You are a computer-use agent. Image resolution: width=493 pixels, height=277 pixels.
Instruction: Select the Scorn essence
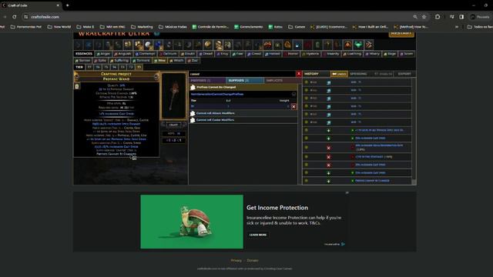pos(407,54)
